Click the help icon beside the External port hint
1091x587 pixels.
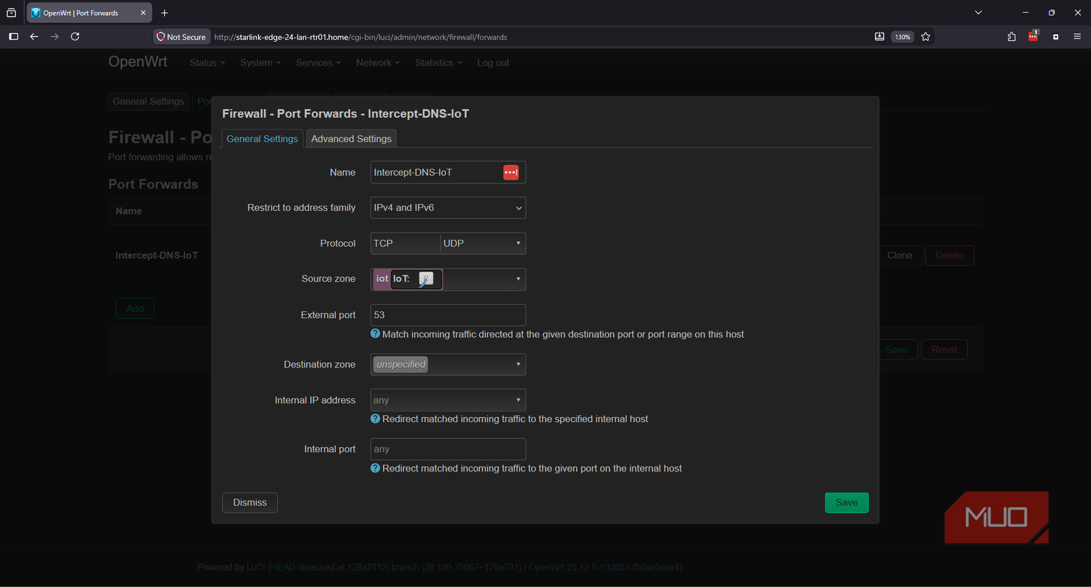pos(375,334)
